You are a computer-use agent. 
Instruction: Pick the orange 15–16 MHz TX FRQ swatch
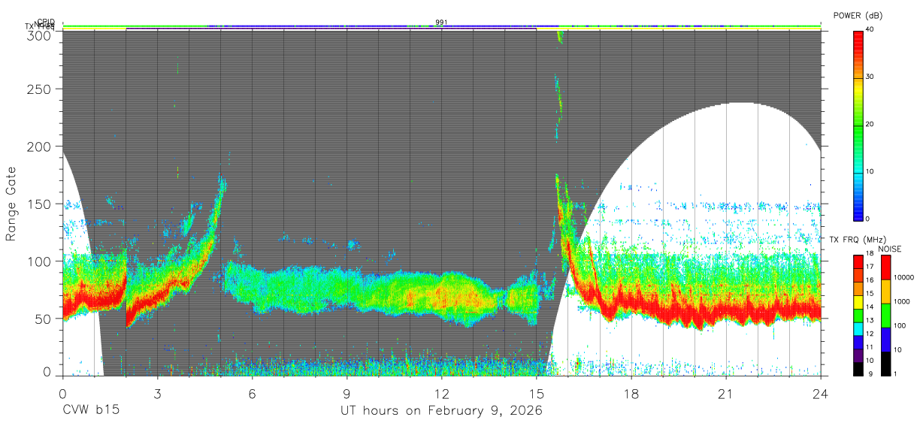pyautogui.click(x=858, y=289)
